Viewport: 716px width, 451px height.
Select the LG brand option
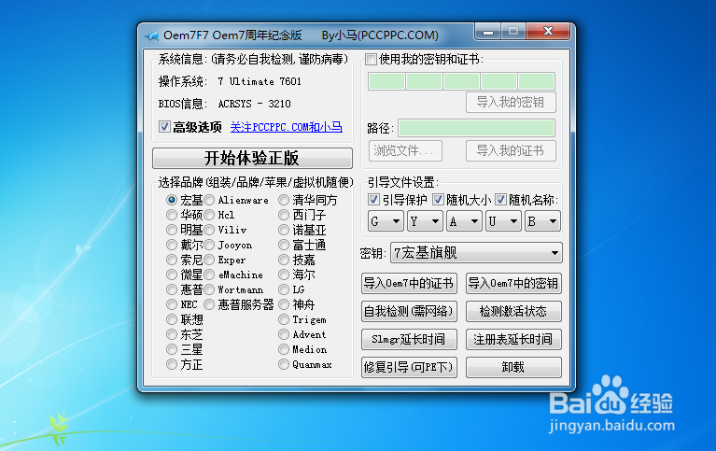(x=284, y=289)
